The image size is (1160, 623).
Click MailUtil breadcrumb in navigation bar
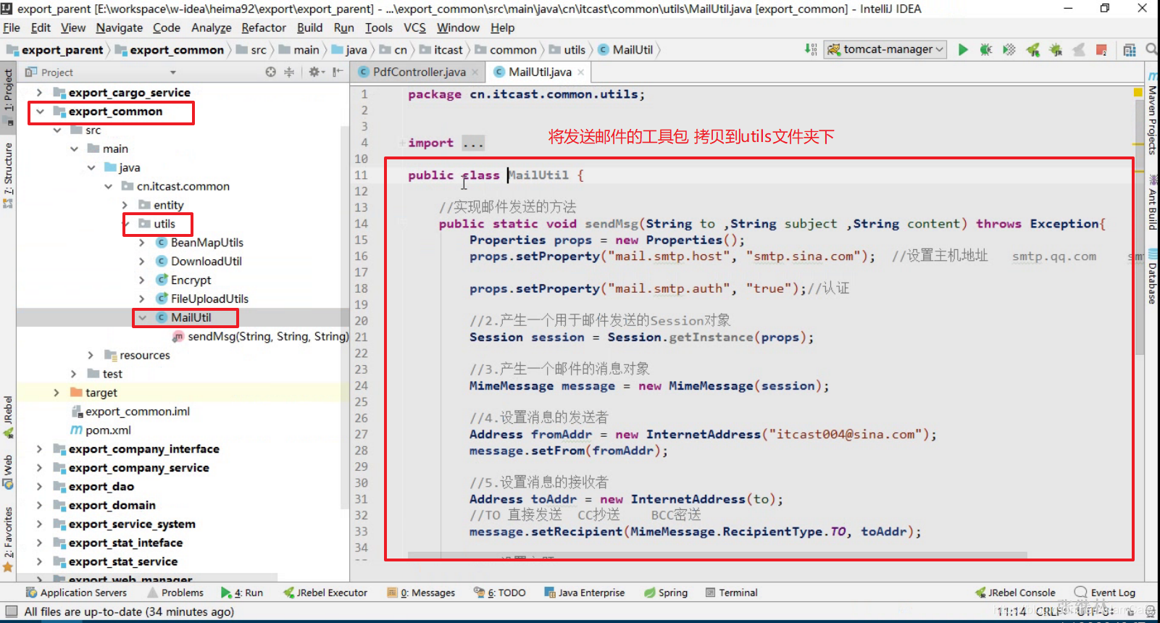coord(625,50)
